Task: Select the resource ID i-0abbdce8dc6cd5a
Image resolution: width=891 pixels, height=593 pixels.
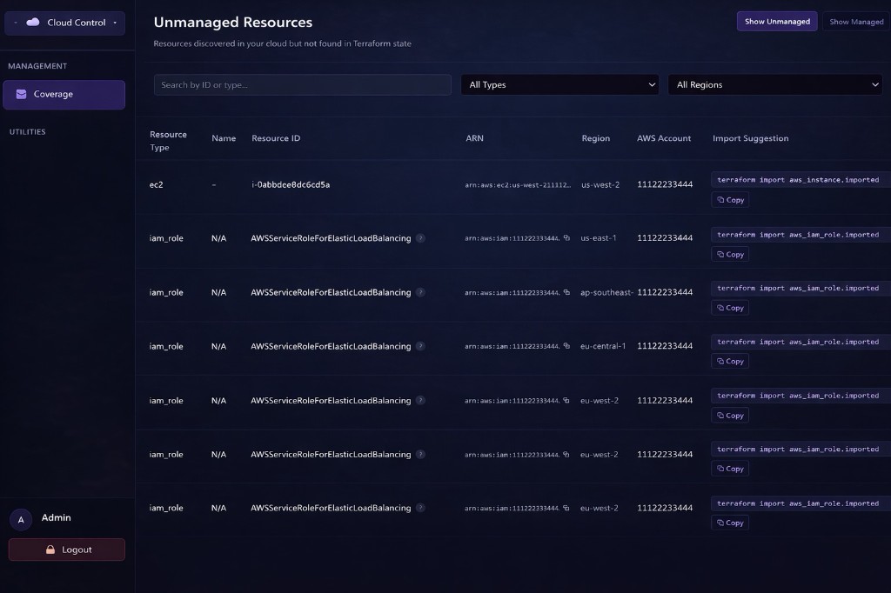Action: (291, 184)
